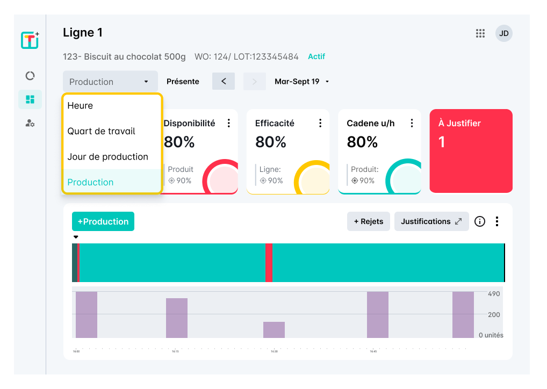Click the short purple bar near 16:30
Image resolution: width=547 pixels, height=389 pixels.
pyautogui.click(x=274, y=330)
